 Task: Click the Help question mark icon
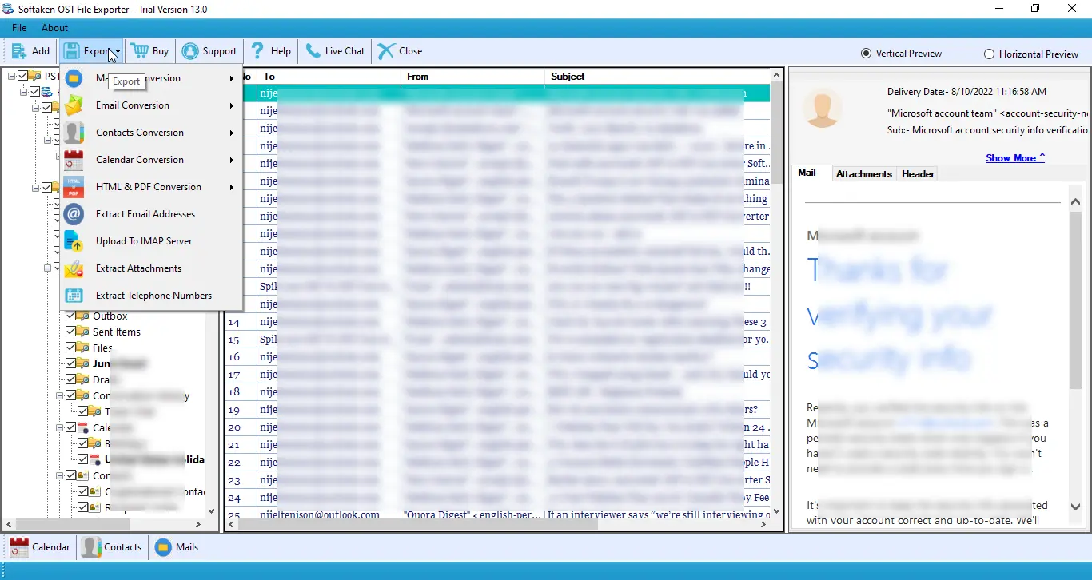pyautogui.click(x=270, y=50)
